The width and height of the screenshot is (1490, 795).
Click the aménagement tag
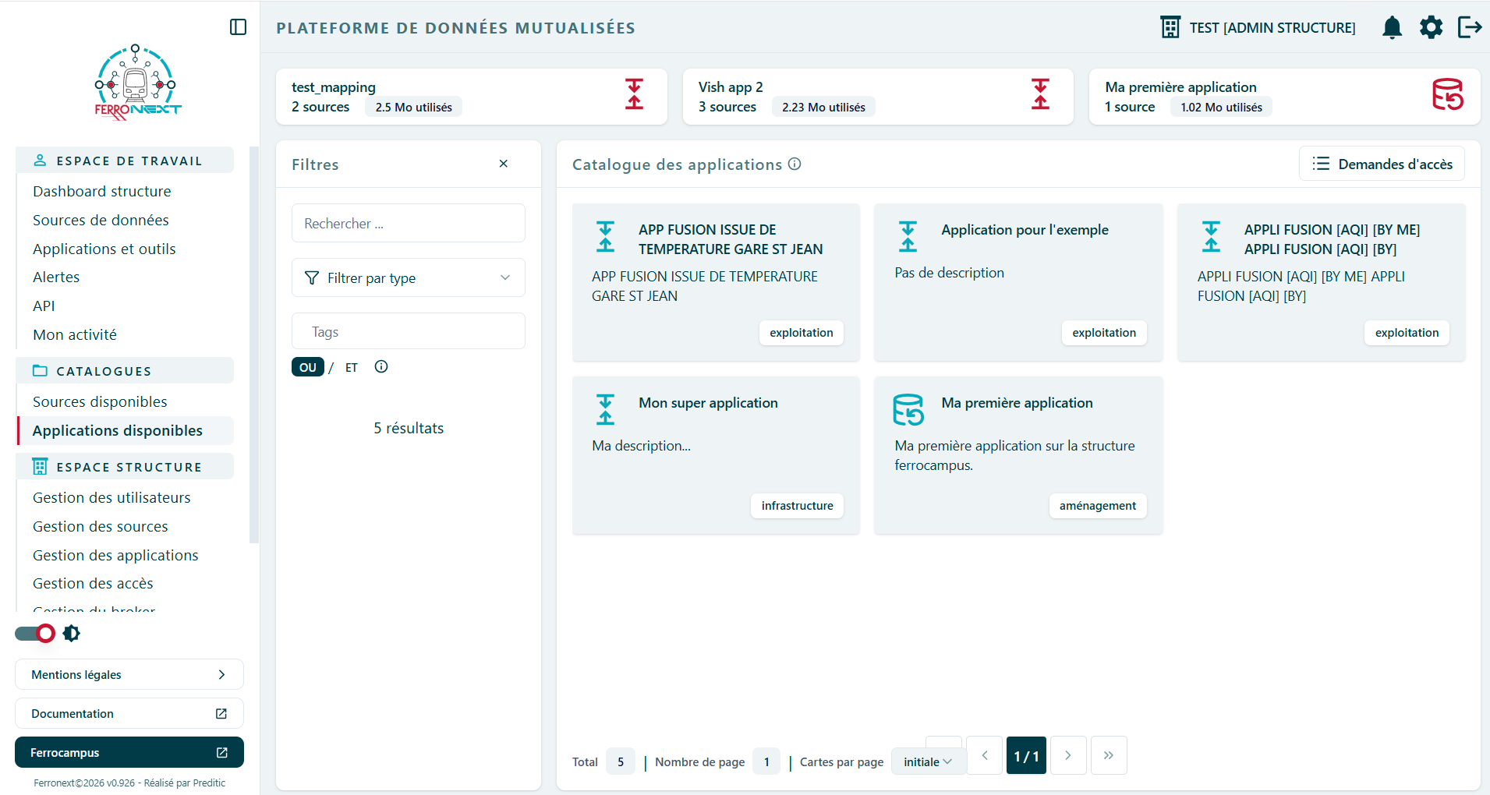(x=1098, y=506)
